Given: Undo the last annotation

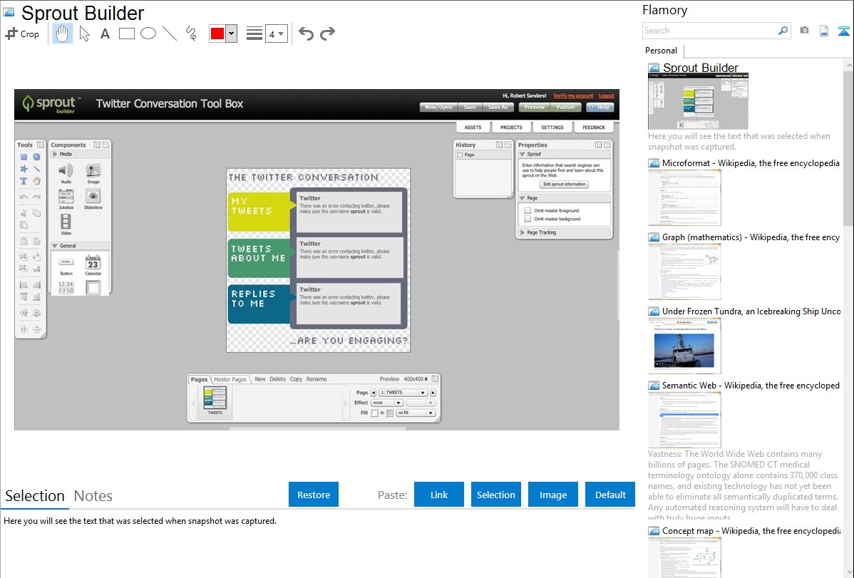Looking at the screenshot, I should [x=306, y=33].
